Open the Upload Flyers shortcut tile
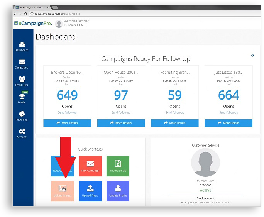This screenshot has height=217, width=264. tap(90, 191)
